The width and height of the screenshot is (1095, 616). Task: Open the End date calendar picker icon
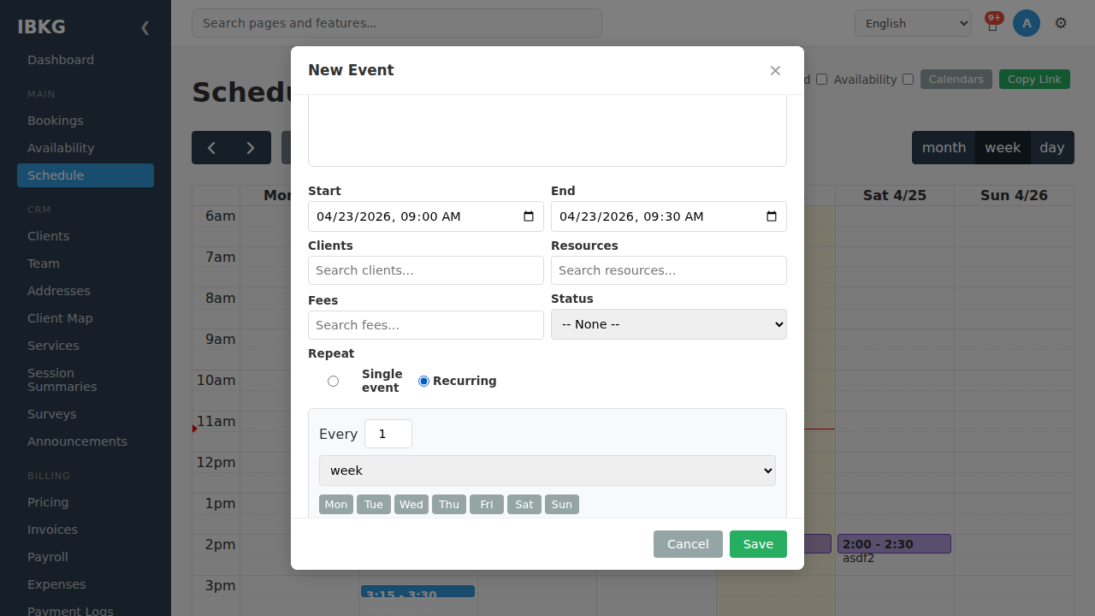pos(772,216)
